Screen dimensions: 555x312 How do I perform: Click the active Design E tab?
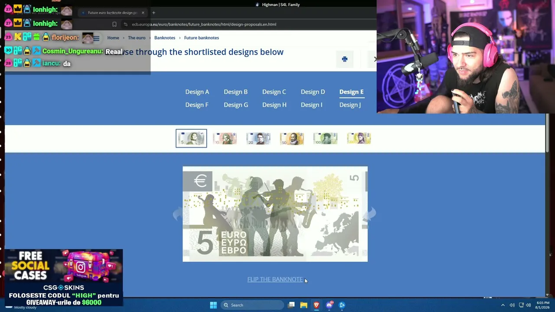pyautogui.click(x=351, y=92)
